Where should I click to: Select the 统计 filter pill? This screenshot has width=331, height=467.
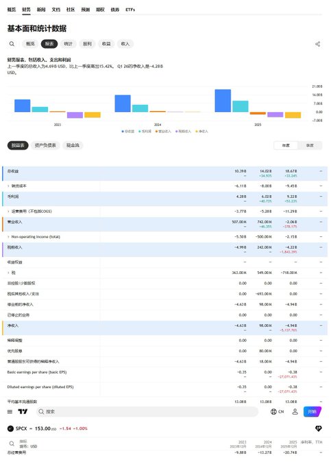[69, 44]
